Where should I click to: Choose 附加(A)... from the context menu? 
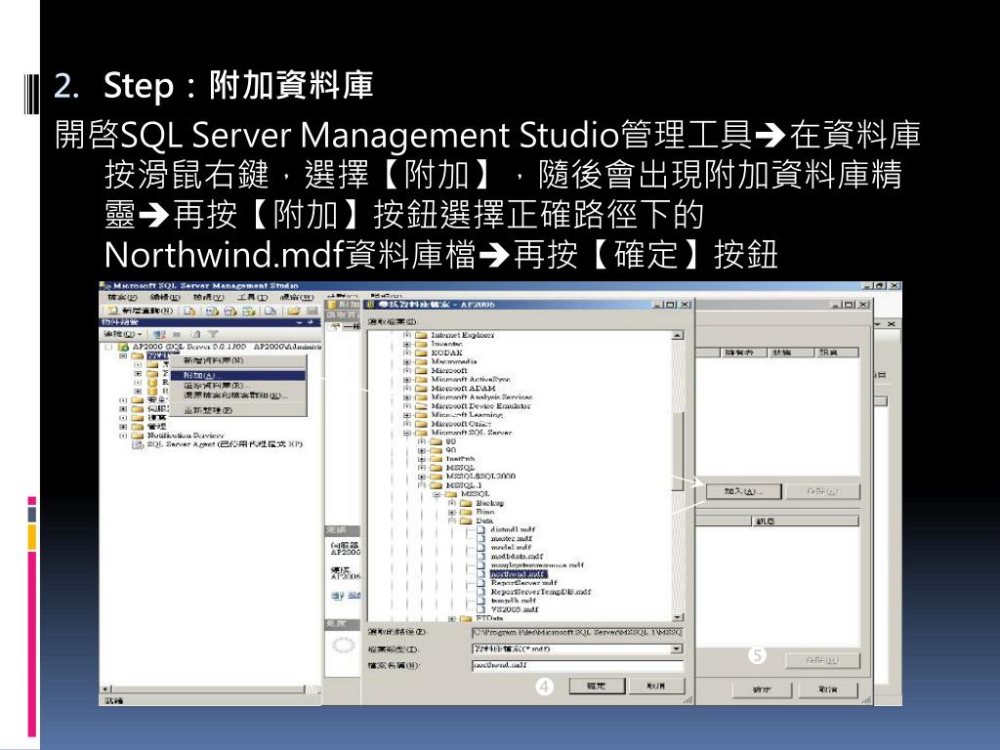[x=238, y=376]
